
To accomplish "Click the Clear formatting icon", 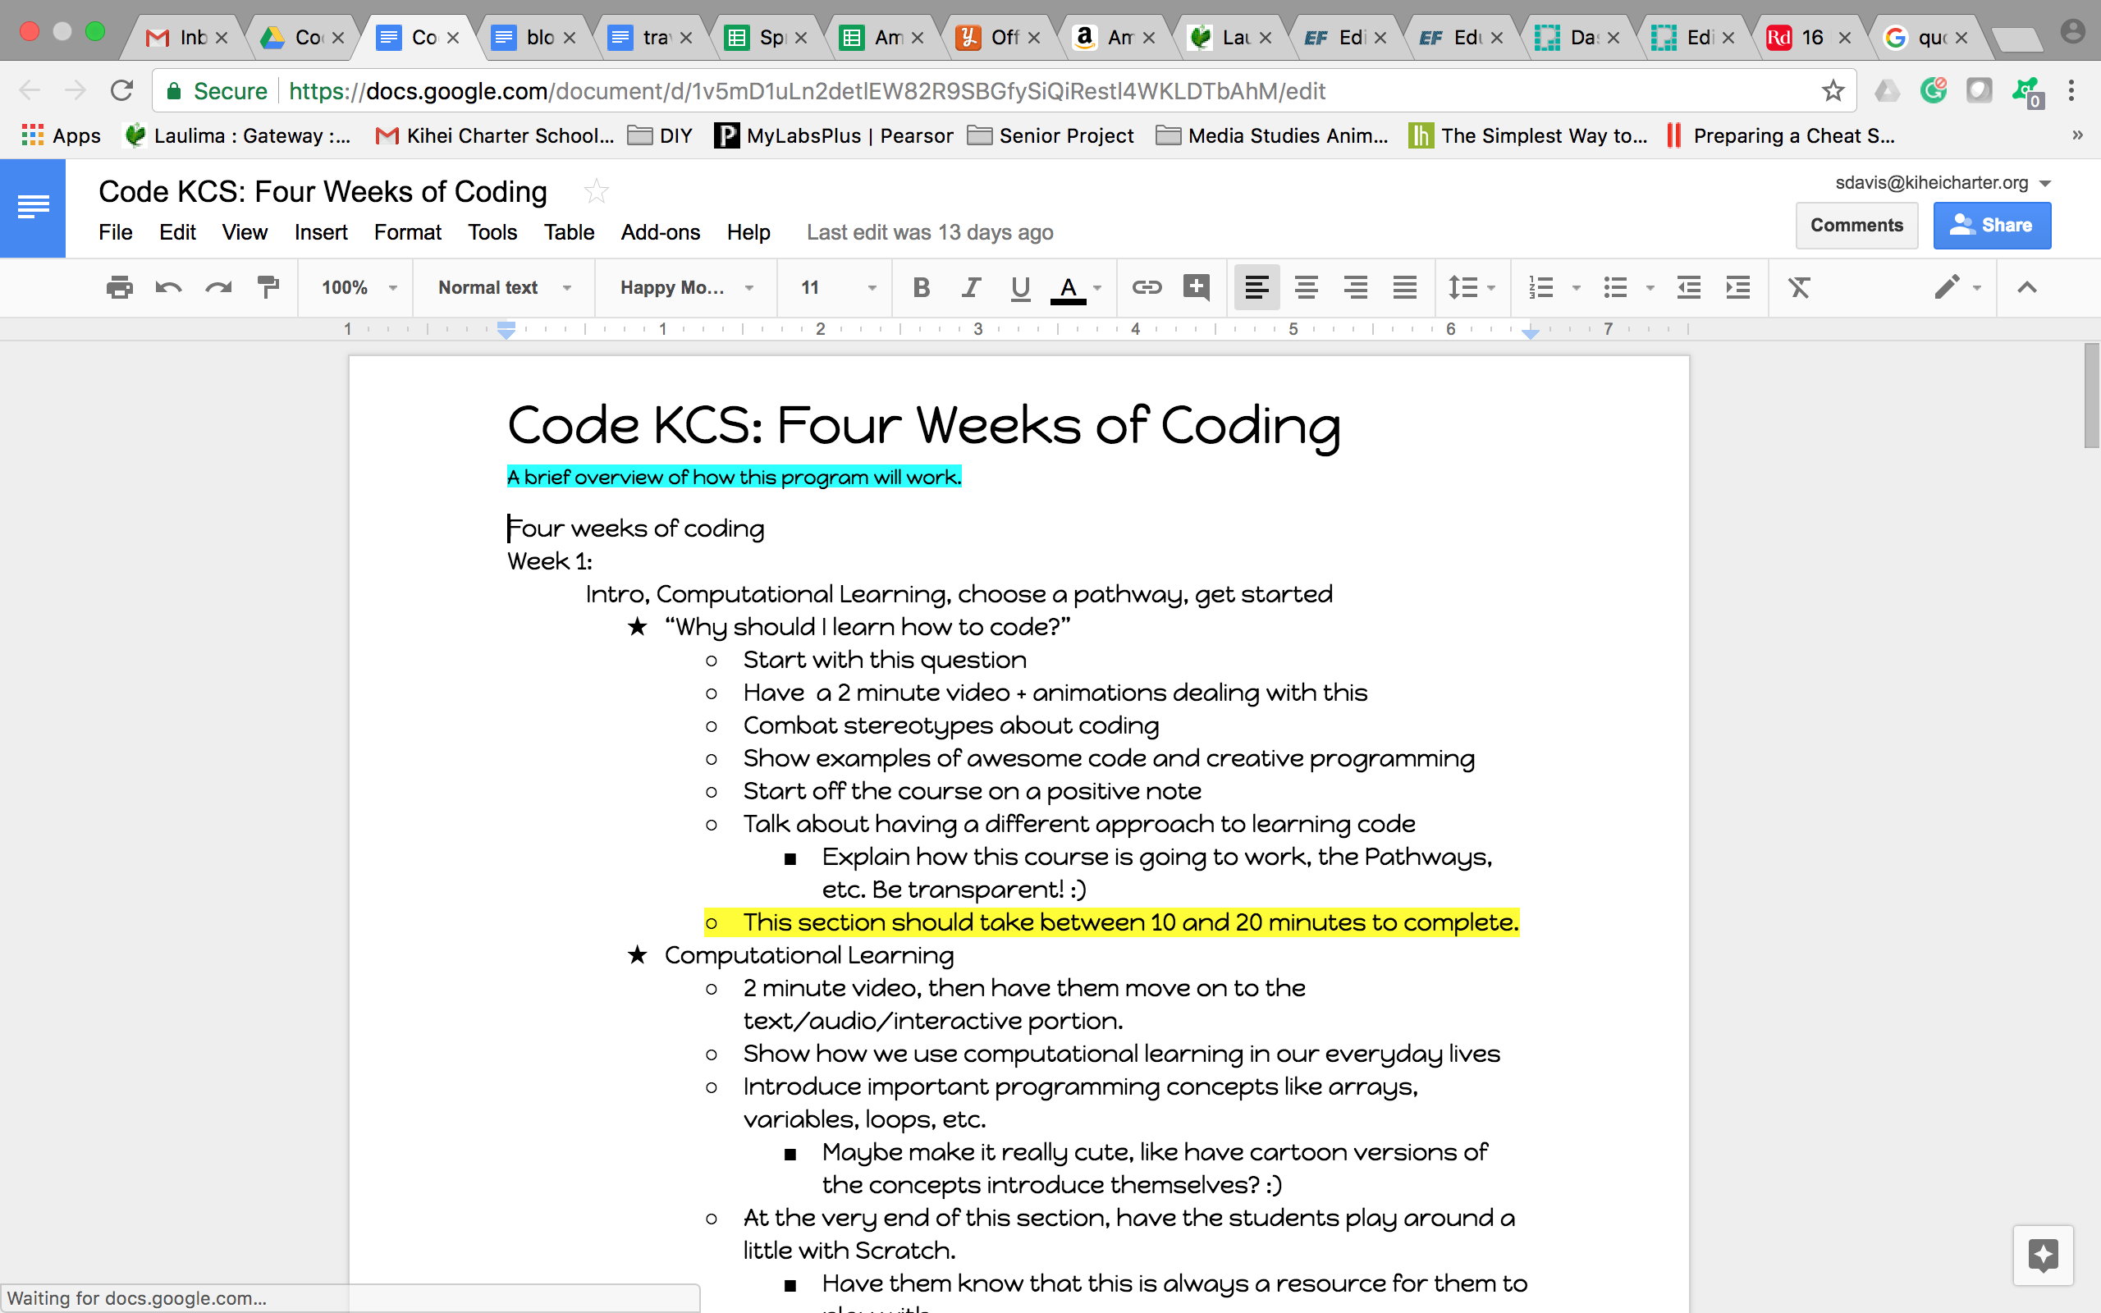I will [1799, 287].
